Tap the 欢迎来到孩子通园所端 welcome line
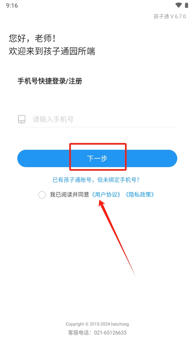 coord(52,51)
